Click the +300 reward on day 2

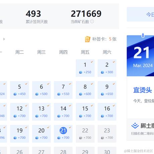coord(109,72)
